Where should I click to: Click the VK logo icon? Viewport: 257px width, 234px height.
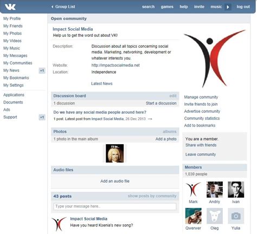pyautogui.click(x=10, y=7)
